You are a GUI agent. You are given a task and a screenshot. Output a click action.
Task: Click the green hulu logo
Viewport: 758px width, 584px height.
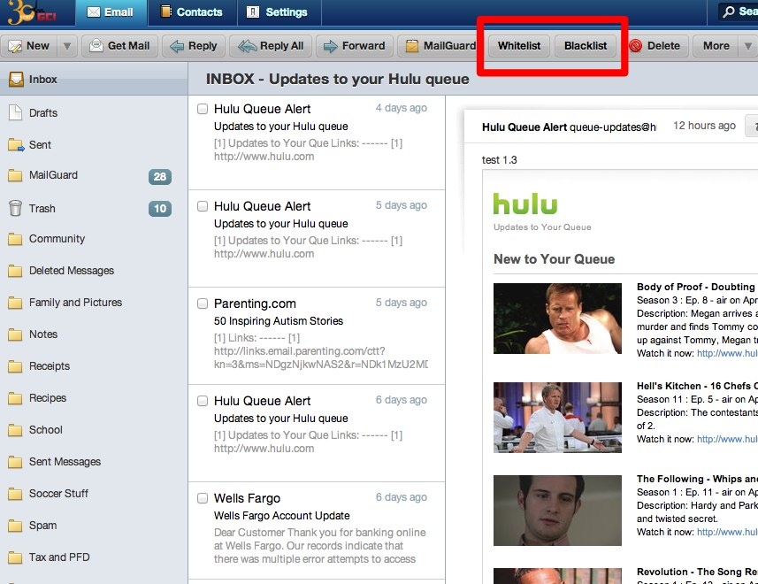point(525,204)
